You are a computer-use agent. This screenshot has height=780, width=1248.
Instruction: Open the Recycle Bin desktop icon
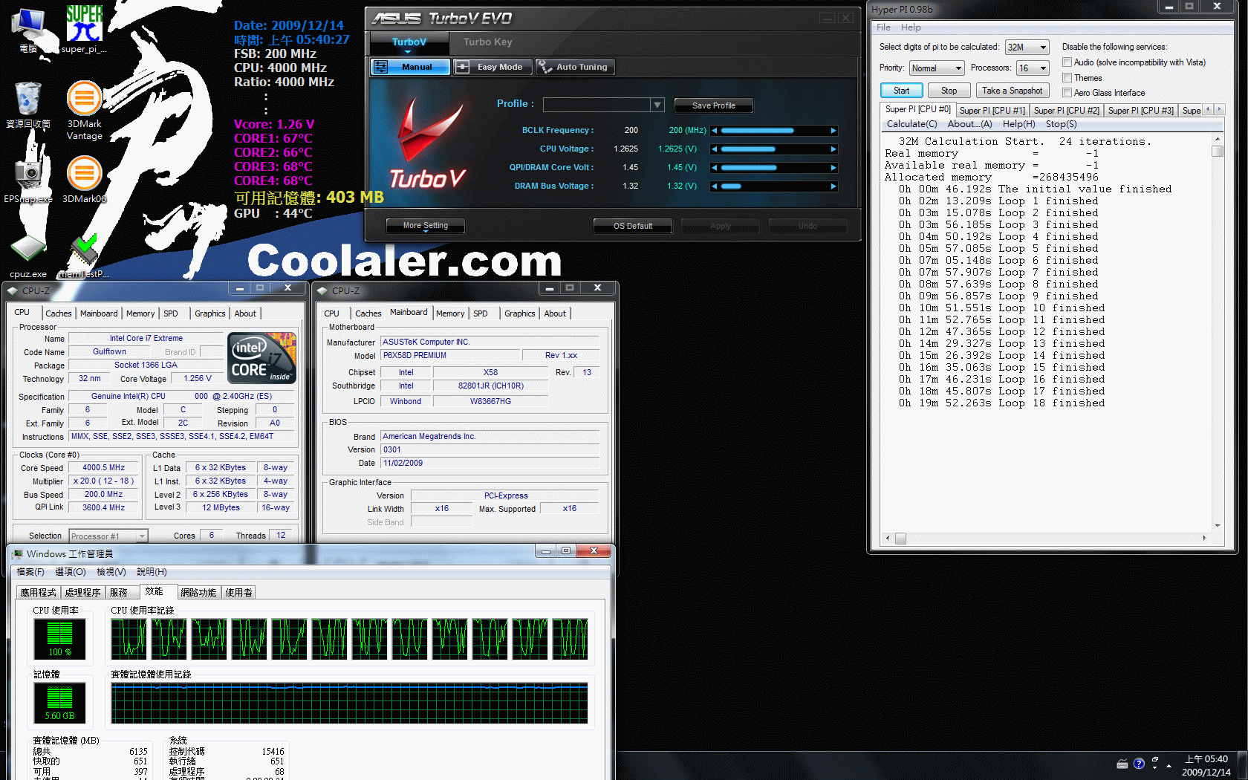click(x=28, y=104)
